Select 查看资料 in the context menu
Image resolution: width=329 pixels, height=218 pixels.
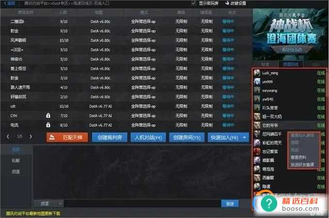point(299,157)
